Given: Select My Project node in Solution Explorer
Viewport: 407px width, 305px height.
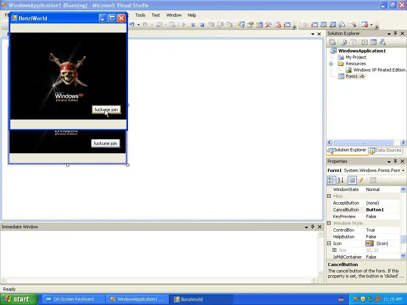Looking at the screenshot, I should pyautogui.click(x=356, y=57).
